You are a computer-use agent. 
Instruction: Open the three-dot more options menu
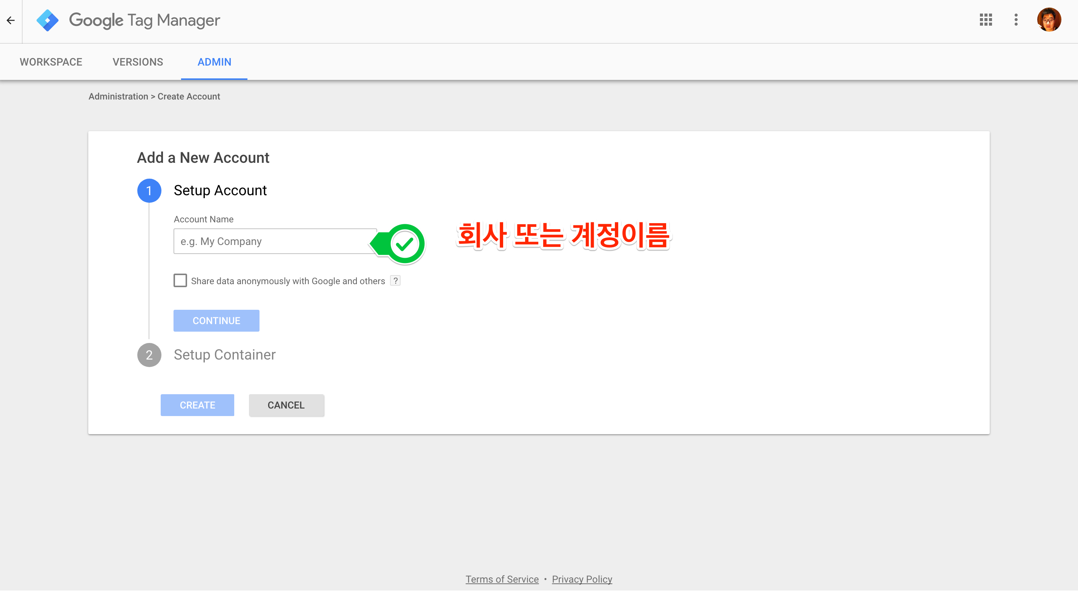1016,20
